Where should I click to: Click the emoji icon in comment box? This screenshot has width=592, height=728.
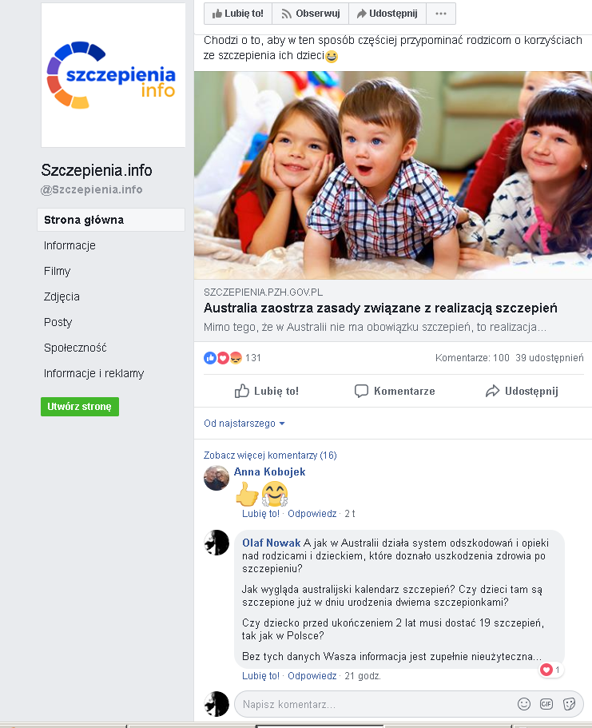click(x=524, y=704)
